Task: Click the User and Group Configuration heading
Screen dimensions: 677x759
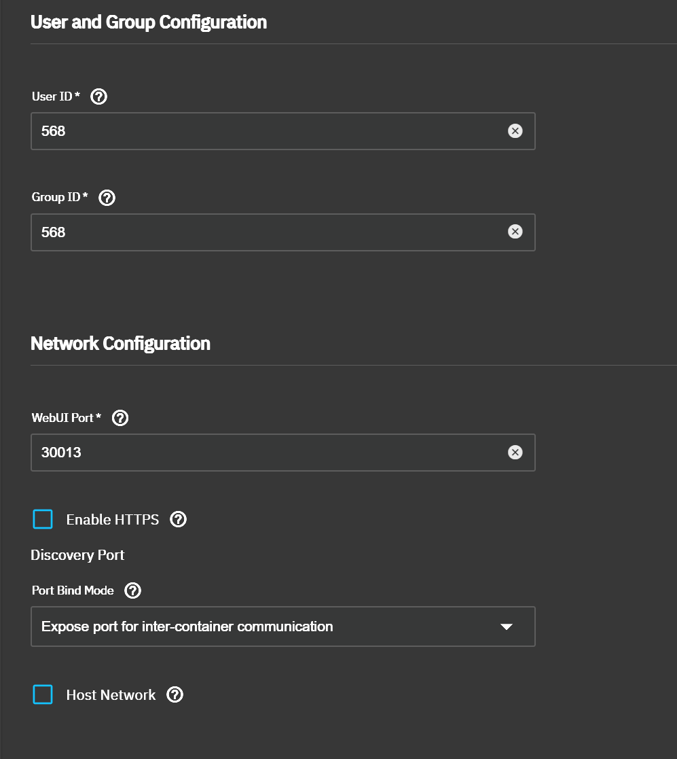Action: click(149, 22)
